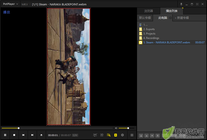Click the rotated video frame
This screenshot has height=140, width=207.
click(x=69, y=67)
